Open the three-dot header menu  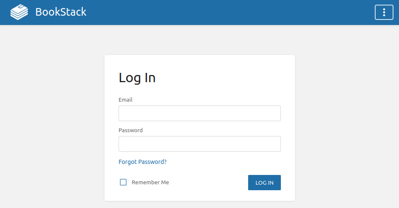pyautogui.click(x=384, y=12)
